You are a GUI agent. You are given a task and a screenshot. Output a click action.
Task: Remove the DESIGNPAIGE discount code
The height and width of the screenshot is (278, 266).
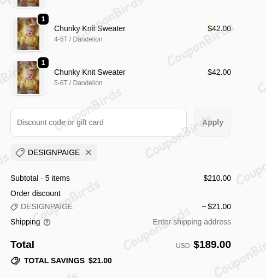[88, 152]
